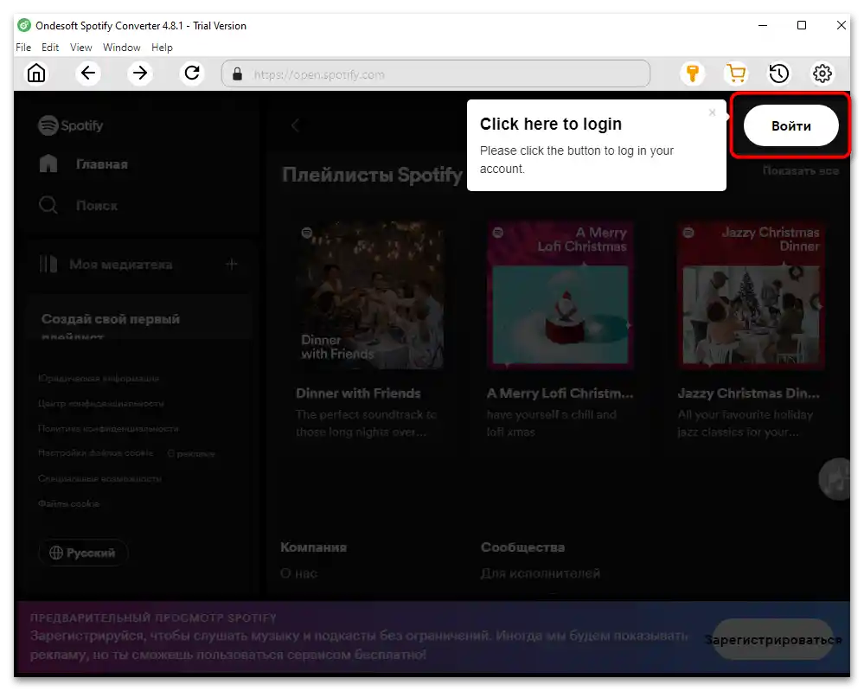Click the Компания footer heading

pos(314,547)
